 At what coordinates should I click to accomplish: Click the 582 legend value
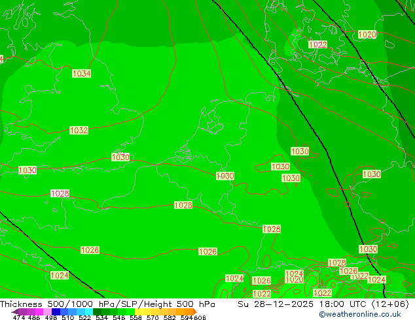coord(170,317)
